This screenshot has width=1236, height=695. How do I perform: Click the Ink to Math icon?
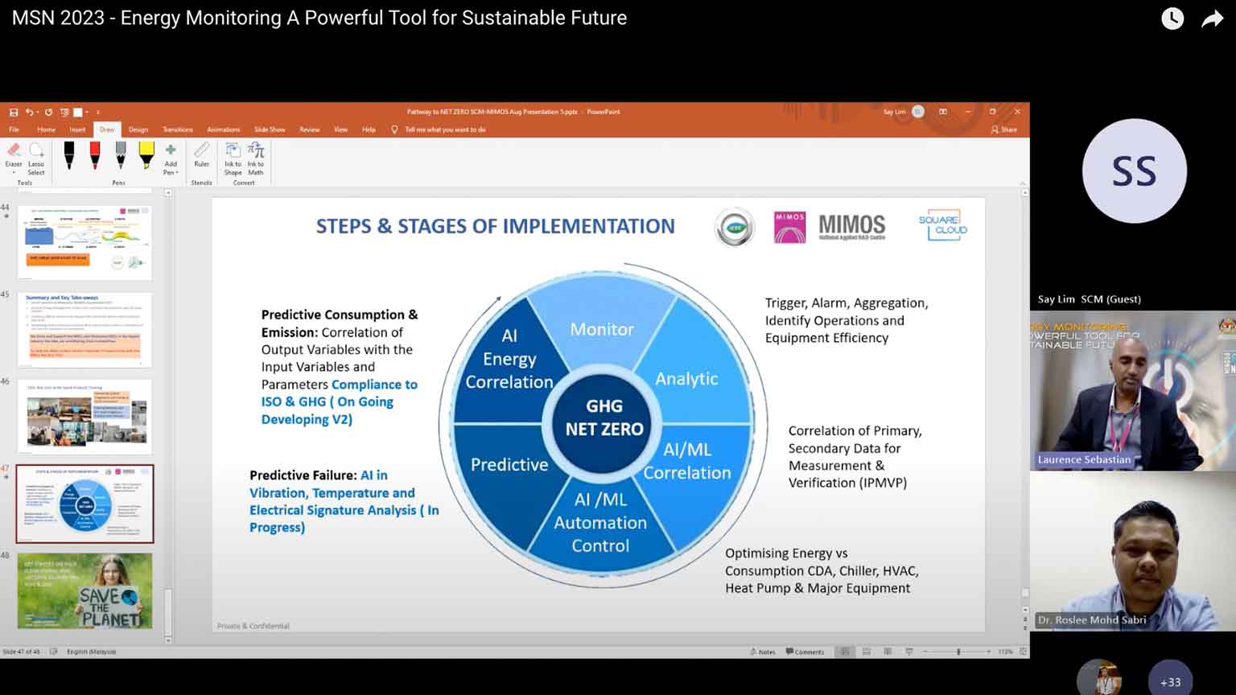tap(255, 155)
